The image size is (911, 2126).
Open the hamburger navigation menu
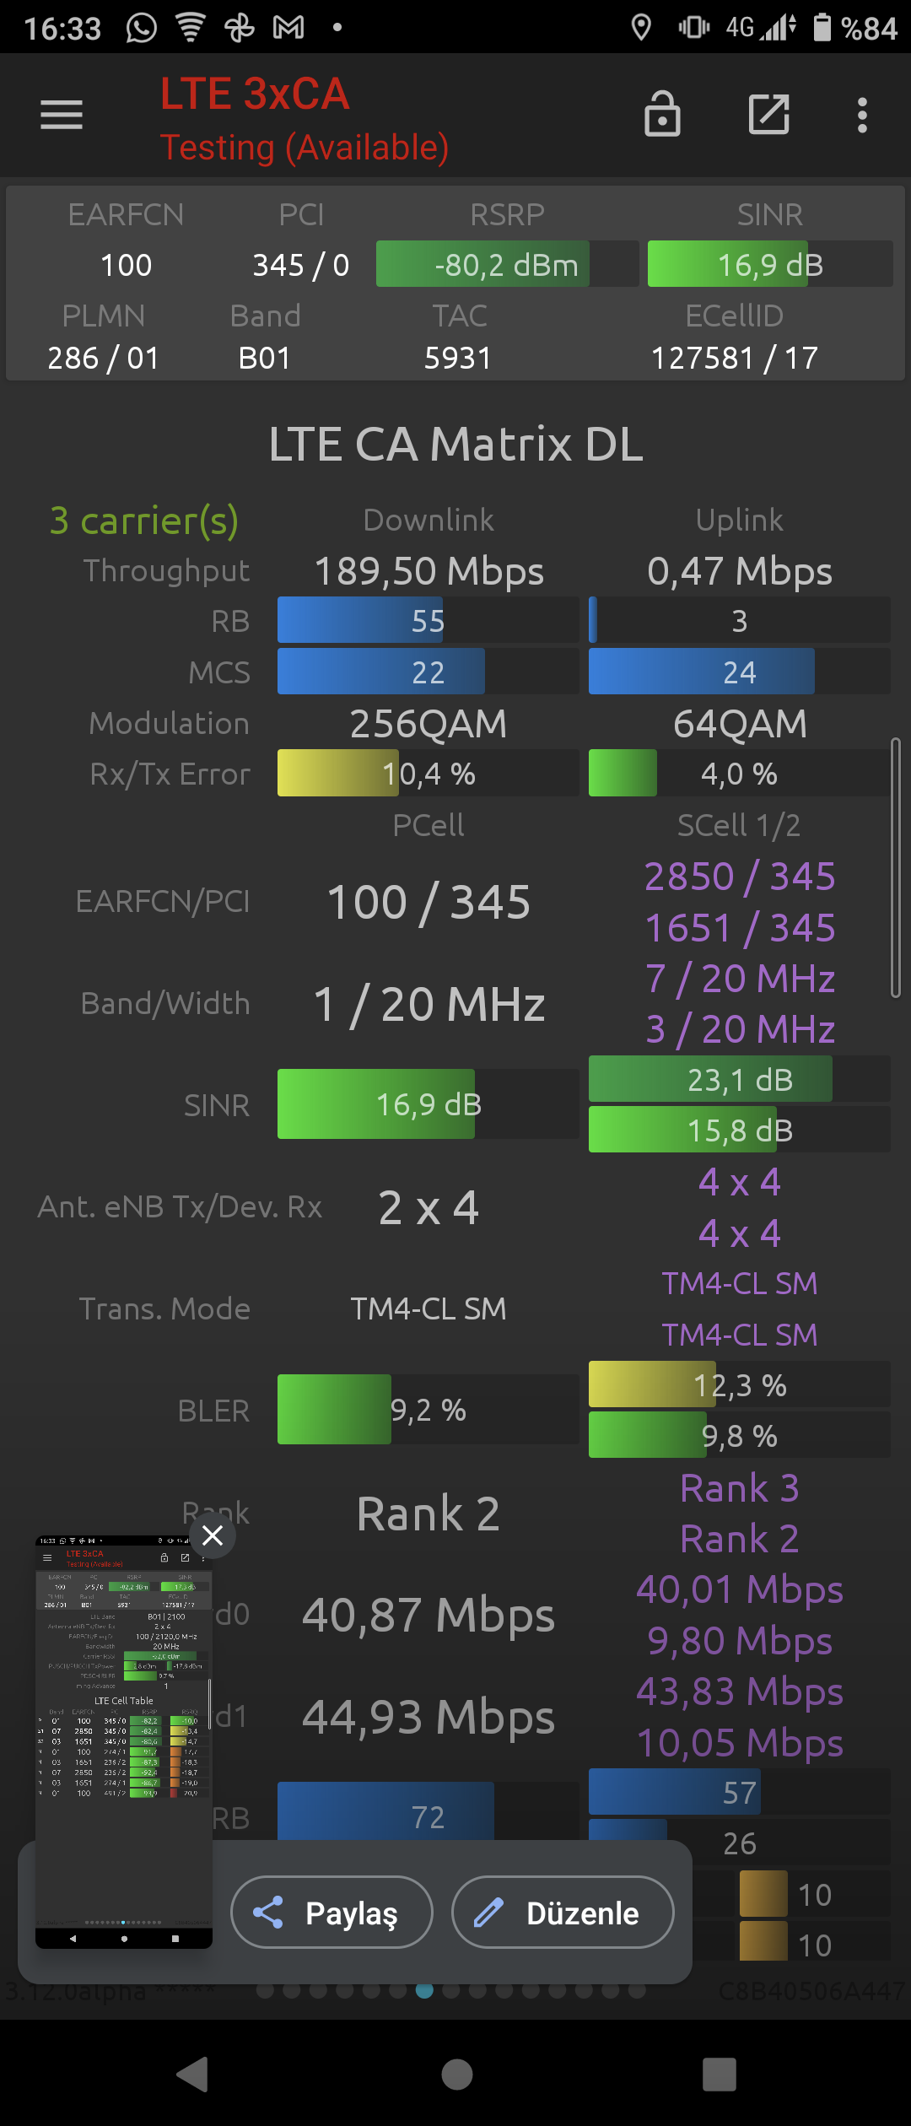pyautogui.click(x=62, y=115)
